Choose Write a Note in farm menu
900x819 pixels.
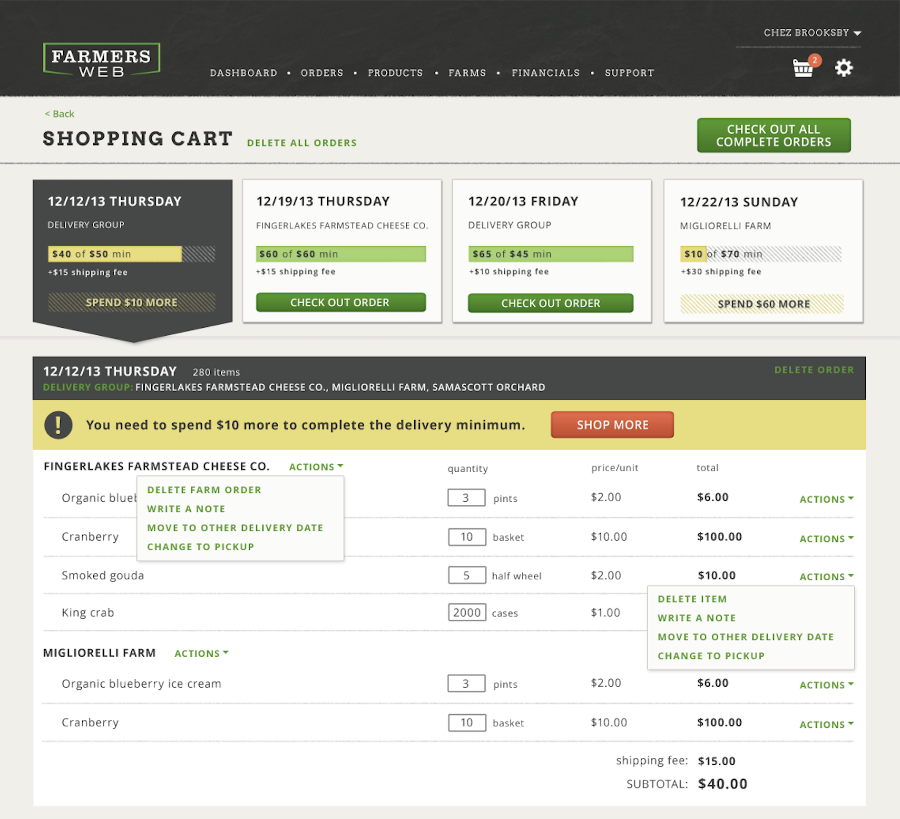pos(187,509)
